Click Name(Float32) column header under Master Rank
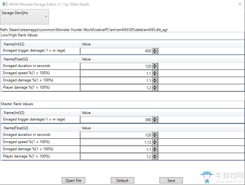Screen dimensions: 245x185 point(41,128)
